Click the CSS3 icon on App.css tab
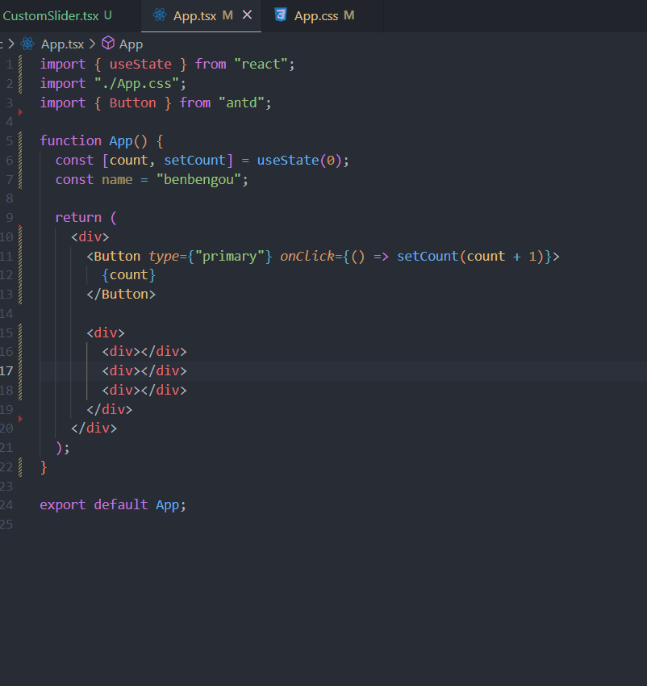The width and height of the screenshot is (647, 686). pos(281,15)
